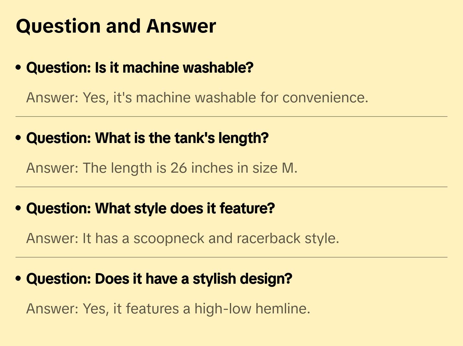Screen dimensions: 463x346
Task: Click the divider below the tank length answer
Action: click(231, 187)
